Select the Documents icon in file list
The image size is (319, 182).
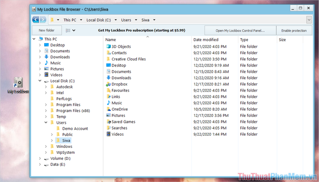(x=108, y=71)
